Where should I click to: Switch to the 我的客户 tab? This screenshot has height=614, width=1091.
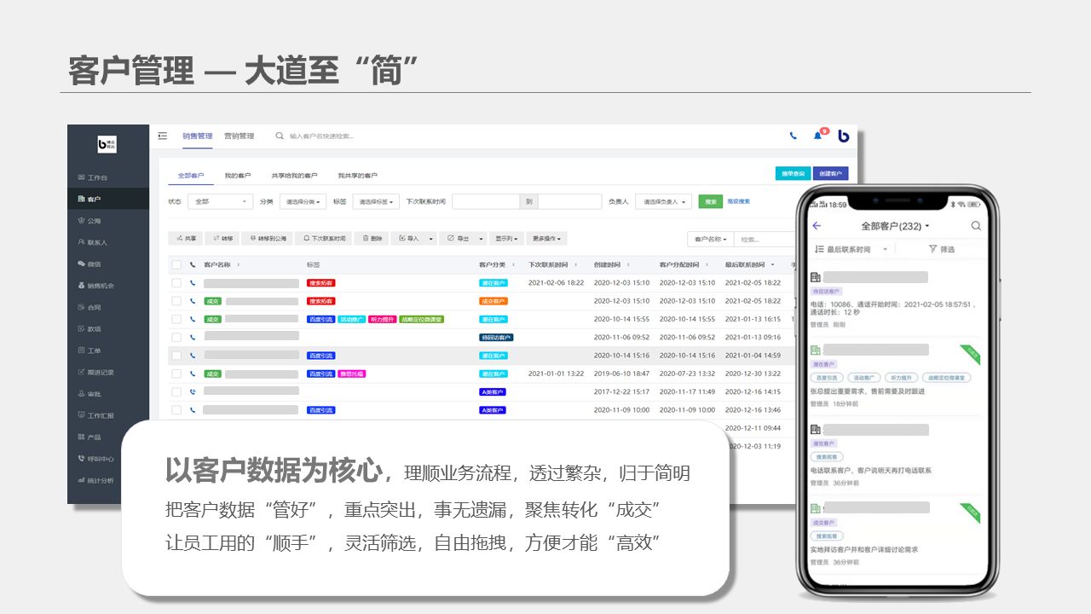(x=238, y=176)
